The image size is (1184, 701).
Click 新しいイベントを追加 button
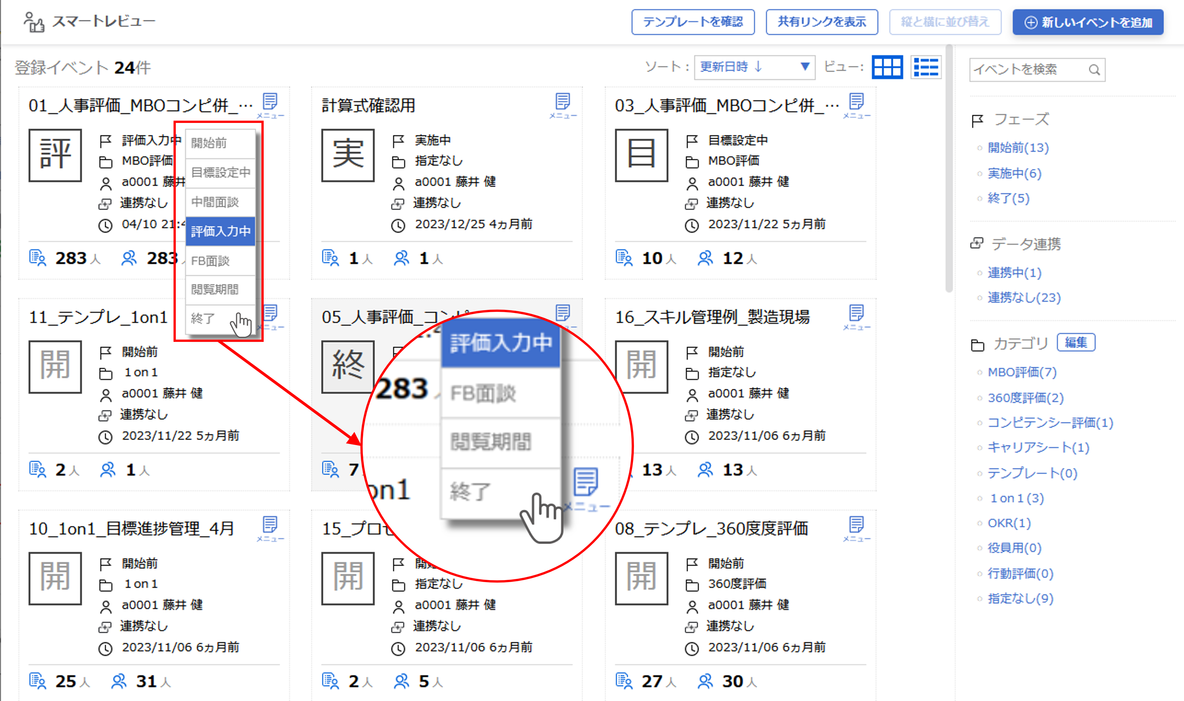[x=1088, y=22]
